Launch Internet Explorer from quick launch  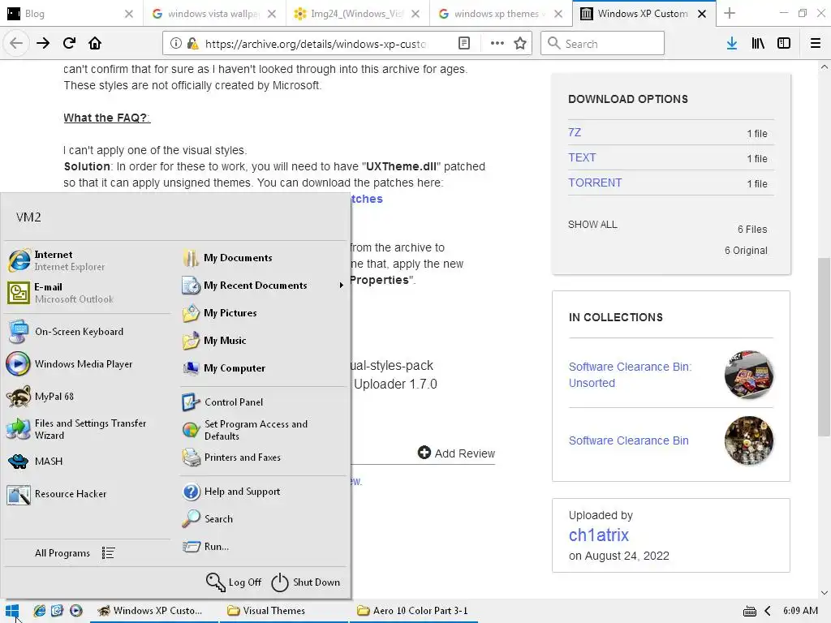click(39, 611)
